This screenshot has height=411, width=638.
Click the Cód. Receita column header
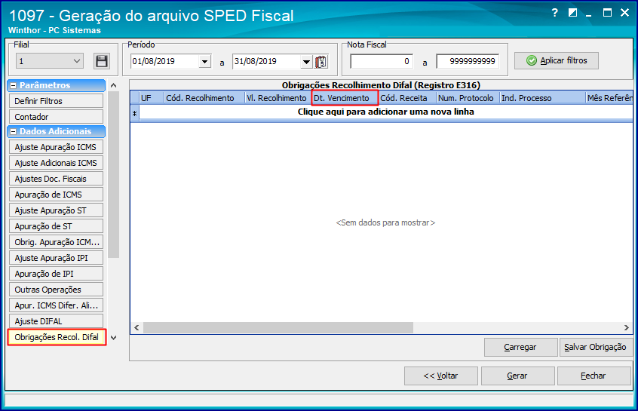tap(408, 98)
